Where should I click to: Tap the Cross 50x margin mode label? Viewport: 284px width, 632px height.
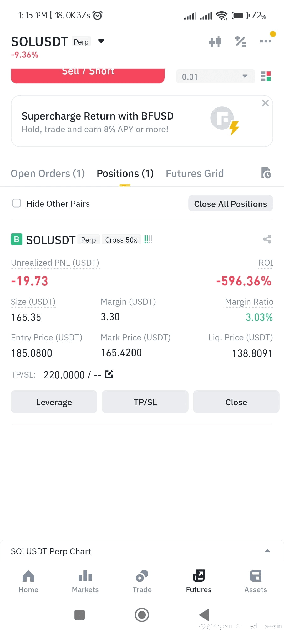(121, 240)
